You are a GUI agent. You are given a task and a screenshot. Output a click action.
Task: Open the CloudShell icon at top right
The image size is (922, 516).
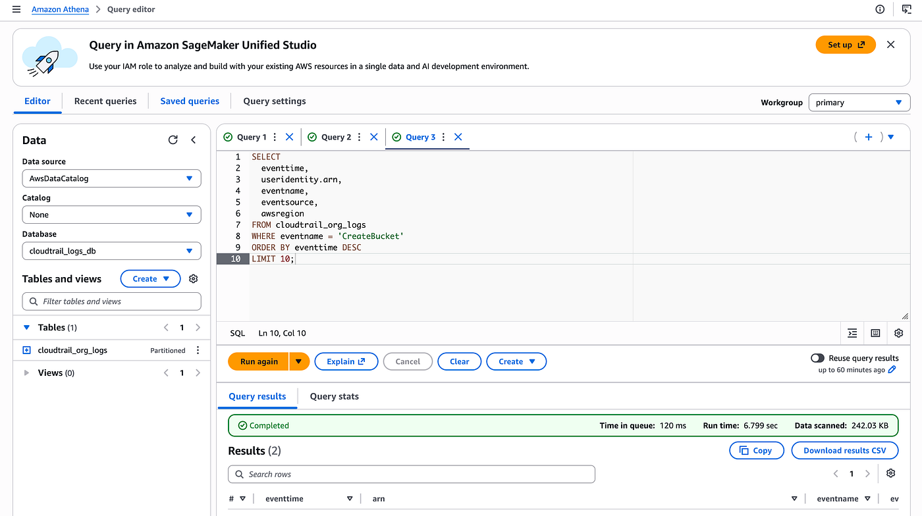coord(907,9)
